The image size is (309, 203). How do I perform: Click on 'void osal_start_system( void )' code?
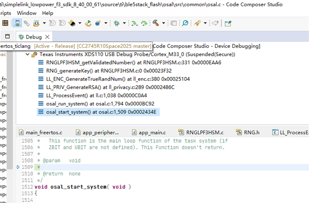point(83,187)
